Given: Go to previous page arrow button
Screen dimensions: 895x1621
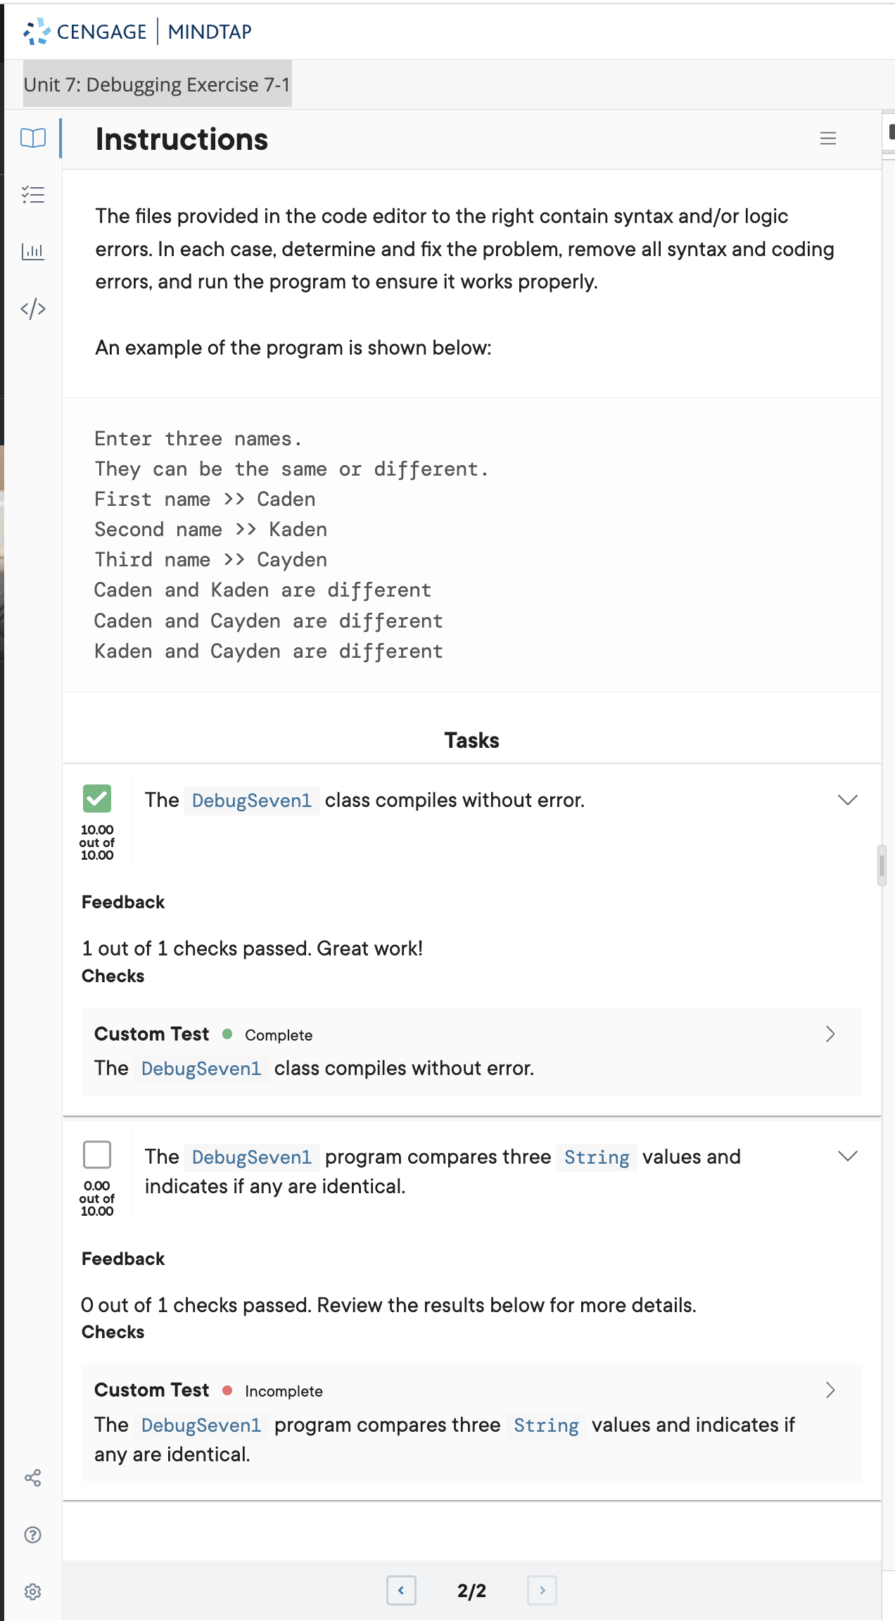Looking at the screenshot, I should 401,1590.
